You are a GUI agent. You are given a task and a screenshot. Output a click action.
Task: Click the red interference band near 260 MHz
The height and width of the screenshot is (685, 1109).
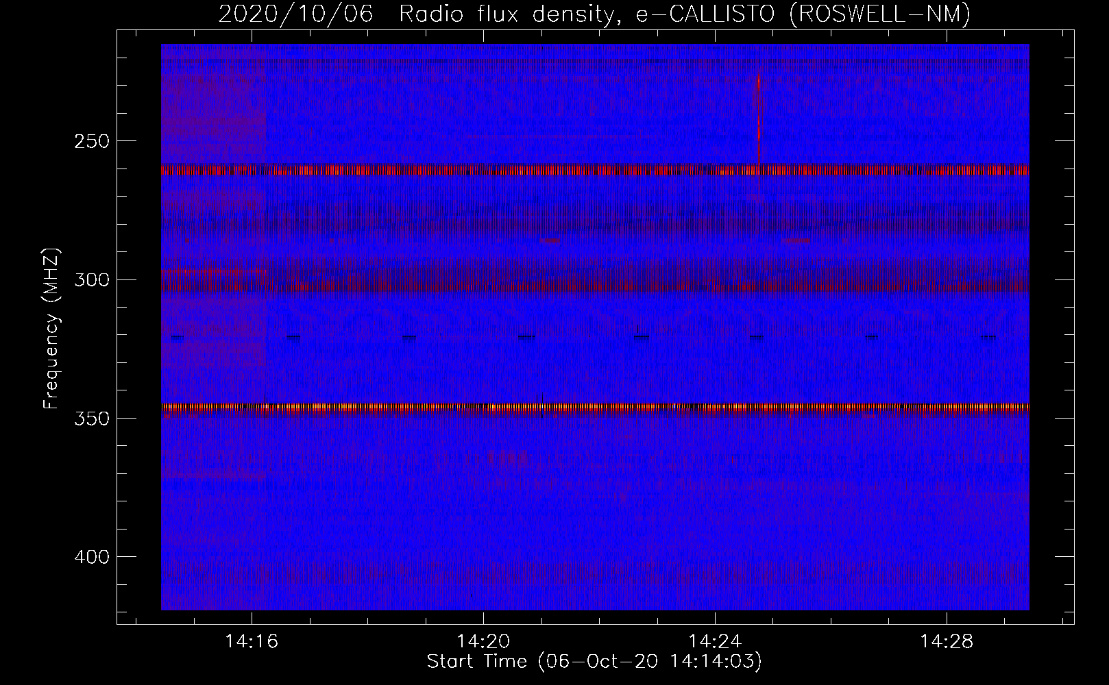pos(595,170)
